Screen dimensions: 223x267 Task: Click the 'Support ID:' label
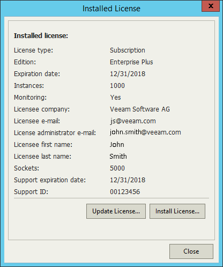pos(31,192)
